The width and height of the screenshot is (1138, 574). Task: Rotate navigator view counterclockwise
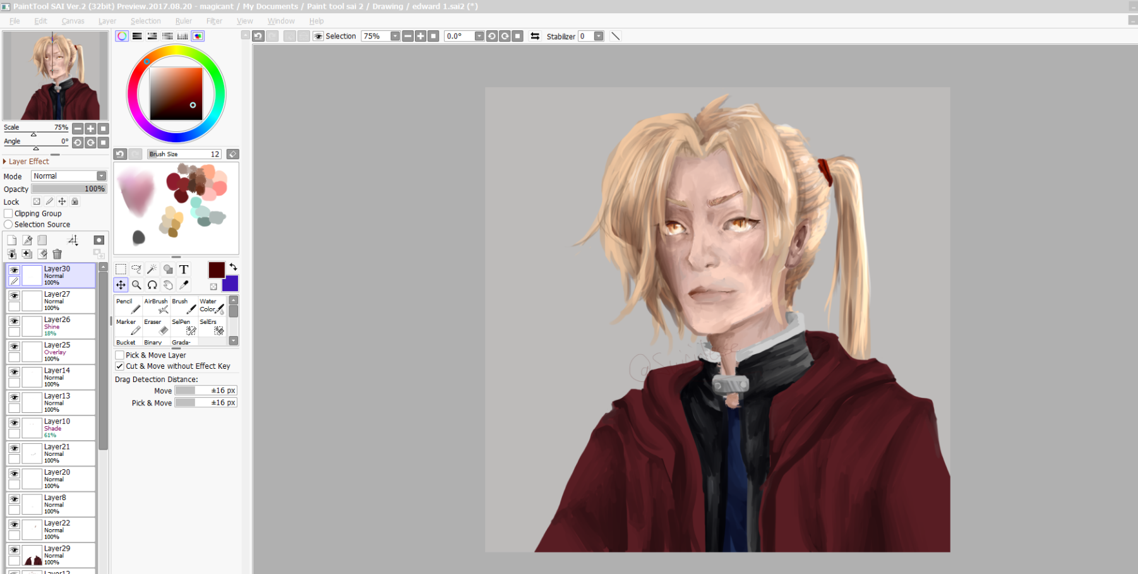tap(78, 142)
